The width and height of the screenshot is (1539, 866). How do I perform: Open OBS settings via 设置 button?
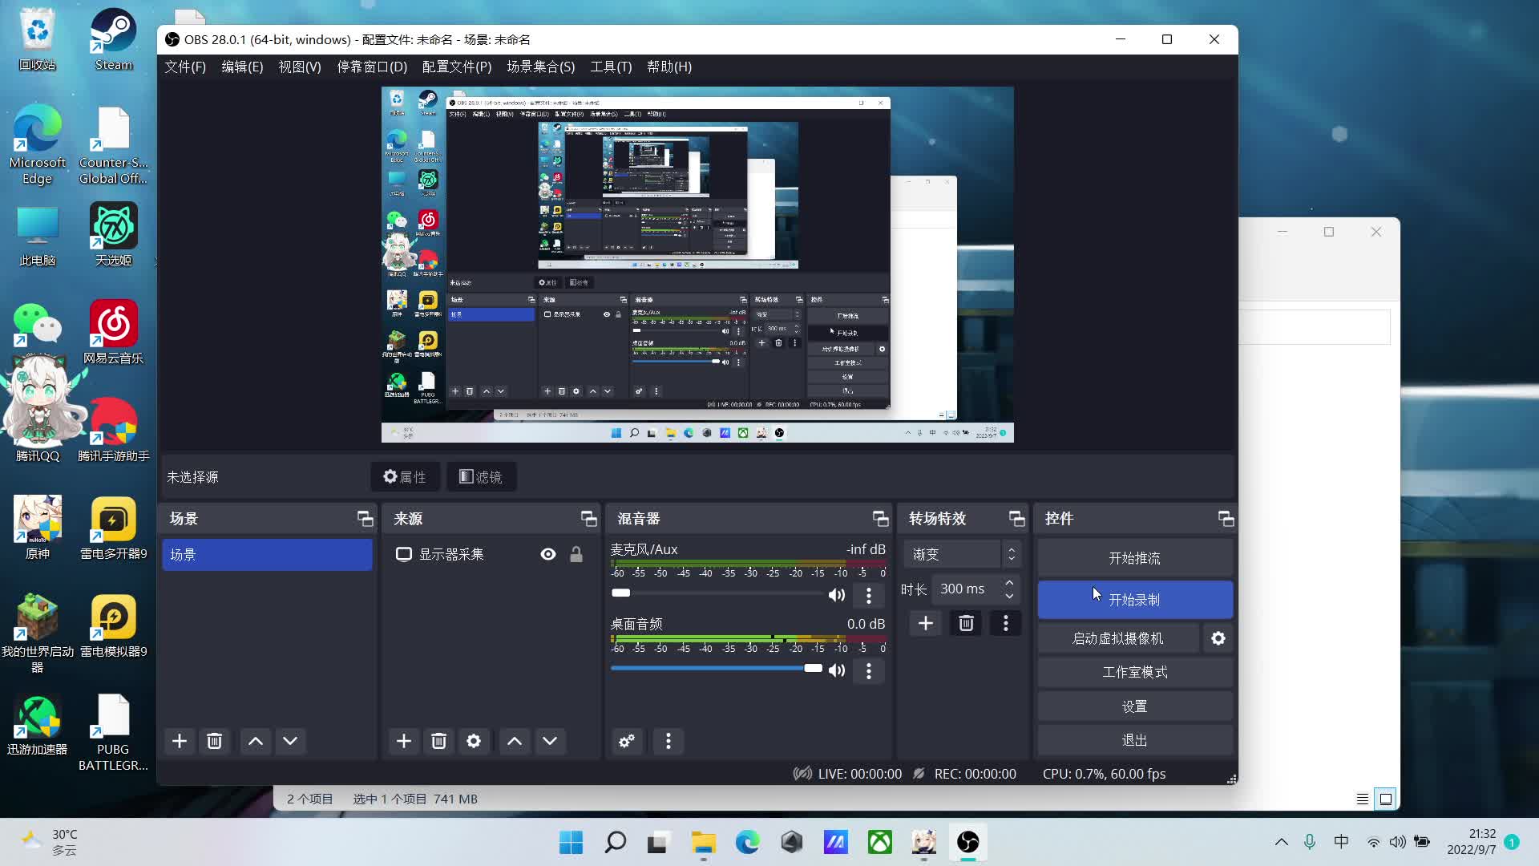click(1134, 706)
